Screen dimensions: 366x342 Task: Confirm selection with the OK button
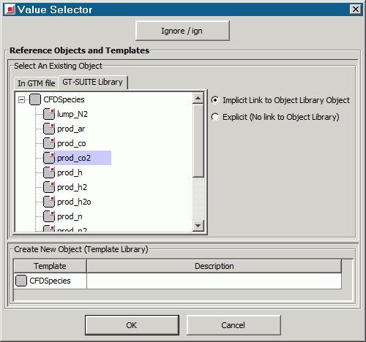pyautogui.click(x=132, y=325)
